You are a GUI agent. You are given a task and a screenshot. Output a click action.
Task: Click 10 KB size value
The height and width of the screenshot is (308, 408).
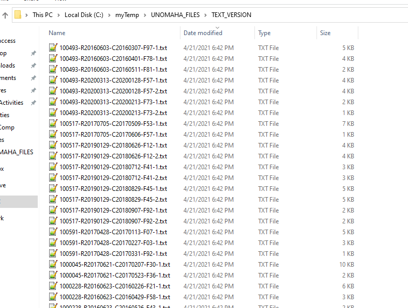(x=346, y=264)
